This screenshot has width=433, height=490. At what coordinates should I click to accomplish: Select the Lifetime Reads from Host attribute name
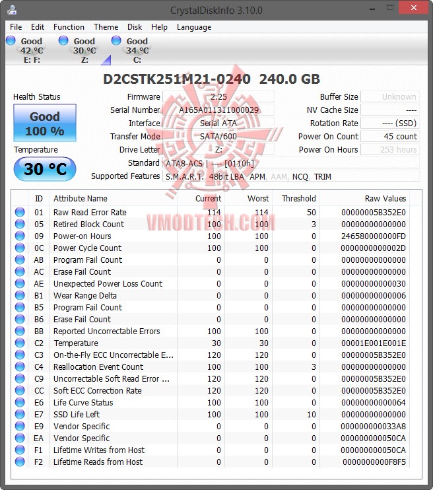click(x=98, y=462)
